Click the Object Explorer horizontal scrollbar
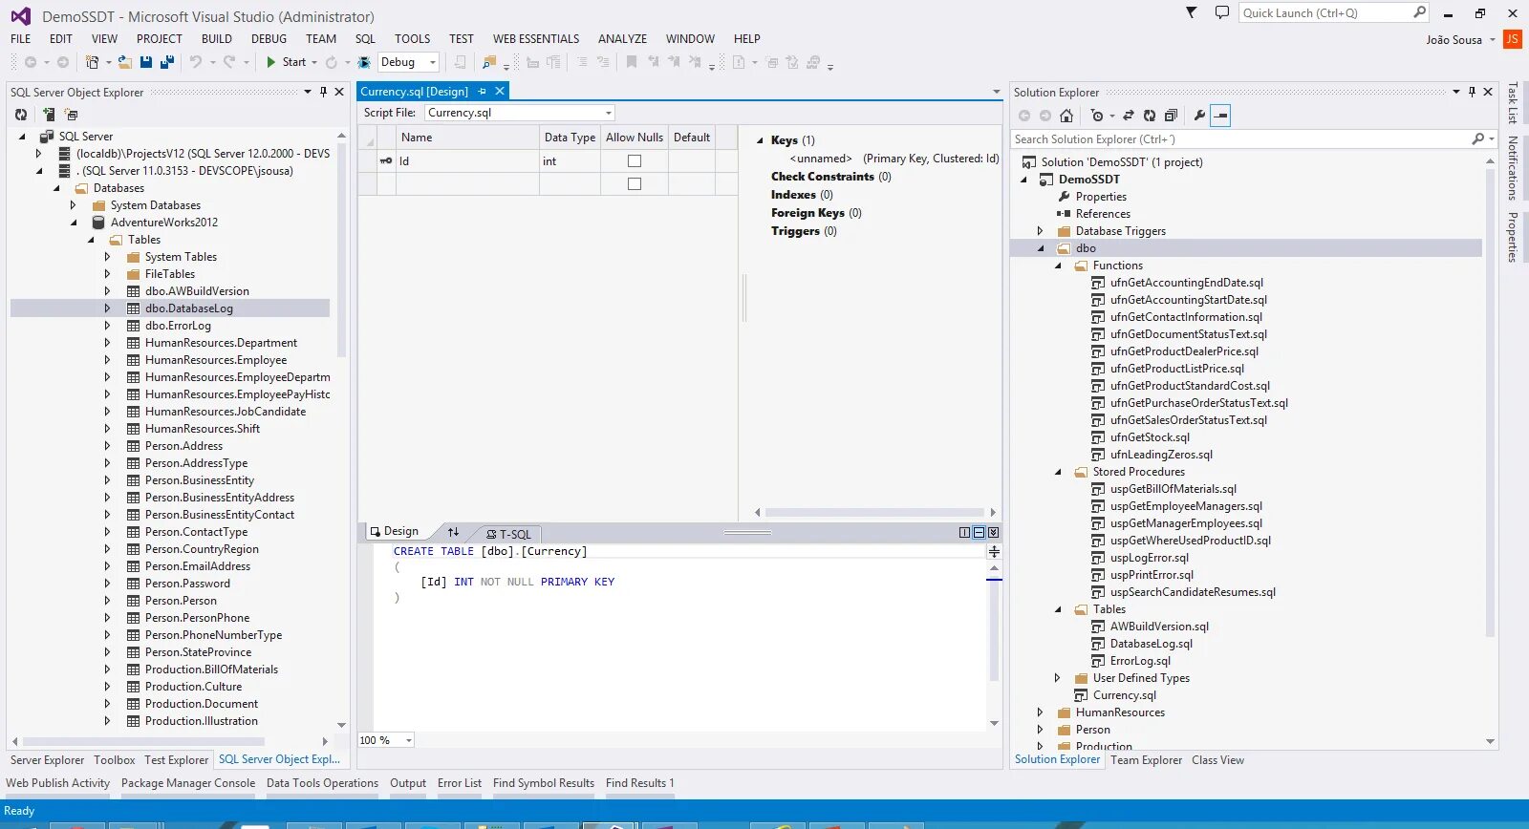Screen dimensions: 1529x829 point(143,741)
